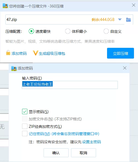The image size is (138, 162).
Task: Click the archive icon in 添加密码 title bar
Action: pos(14,68)
